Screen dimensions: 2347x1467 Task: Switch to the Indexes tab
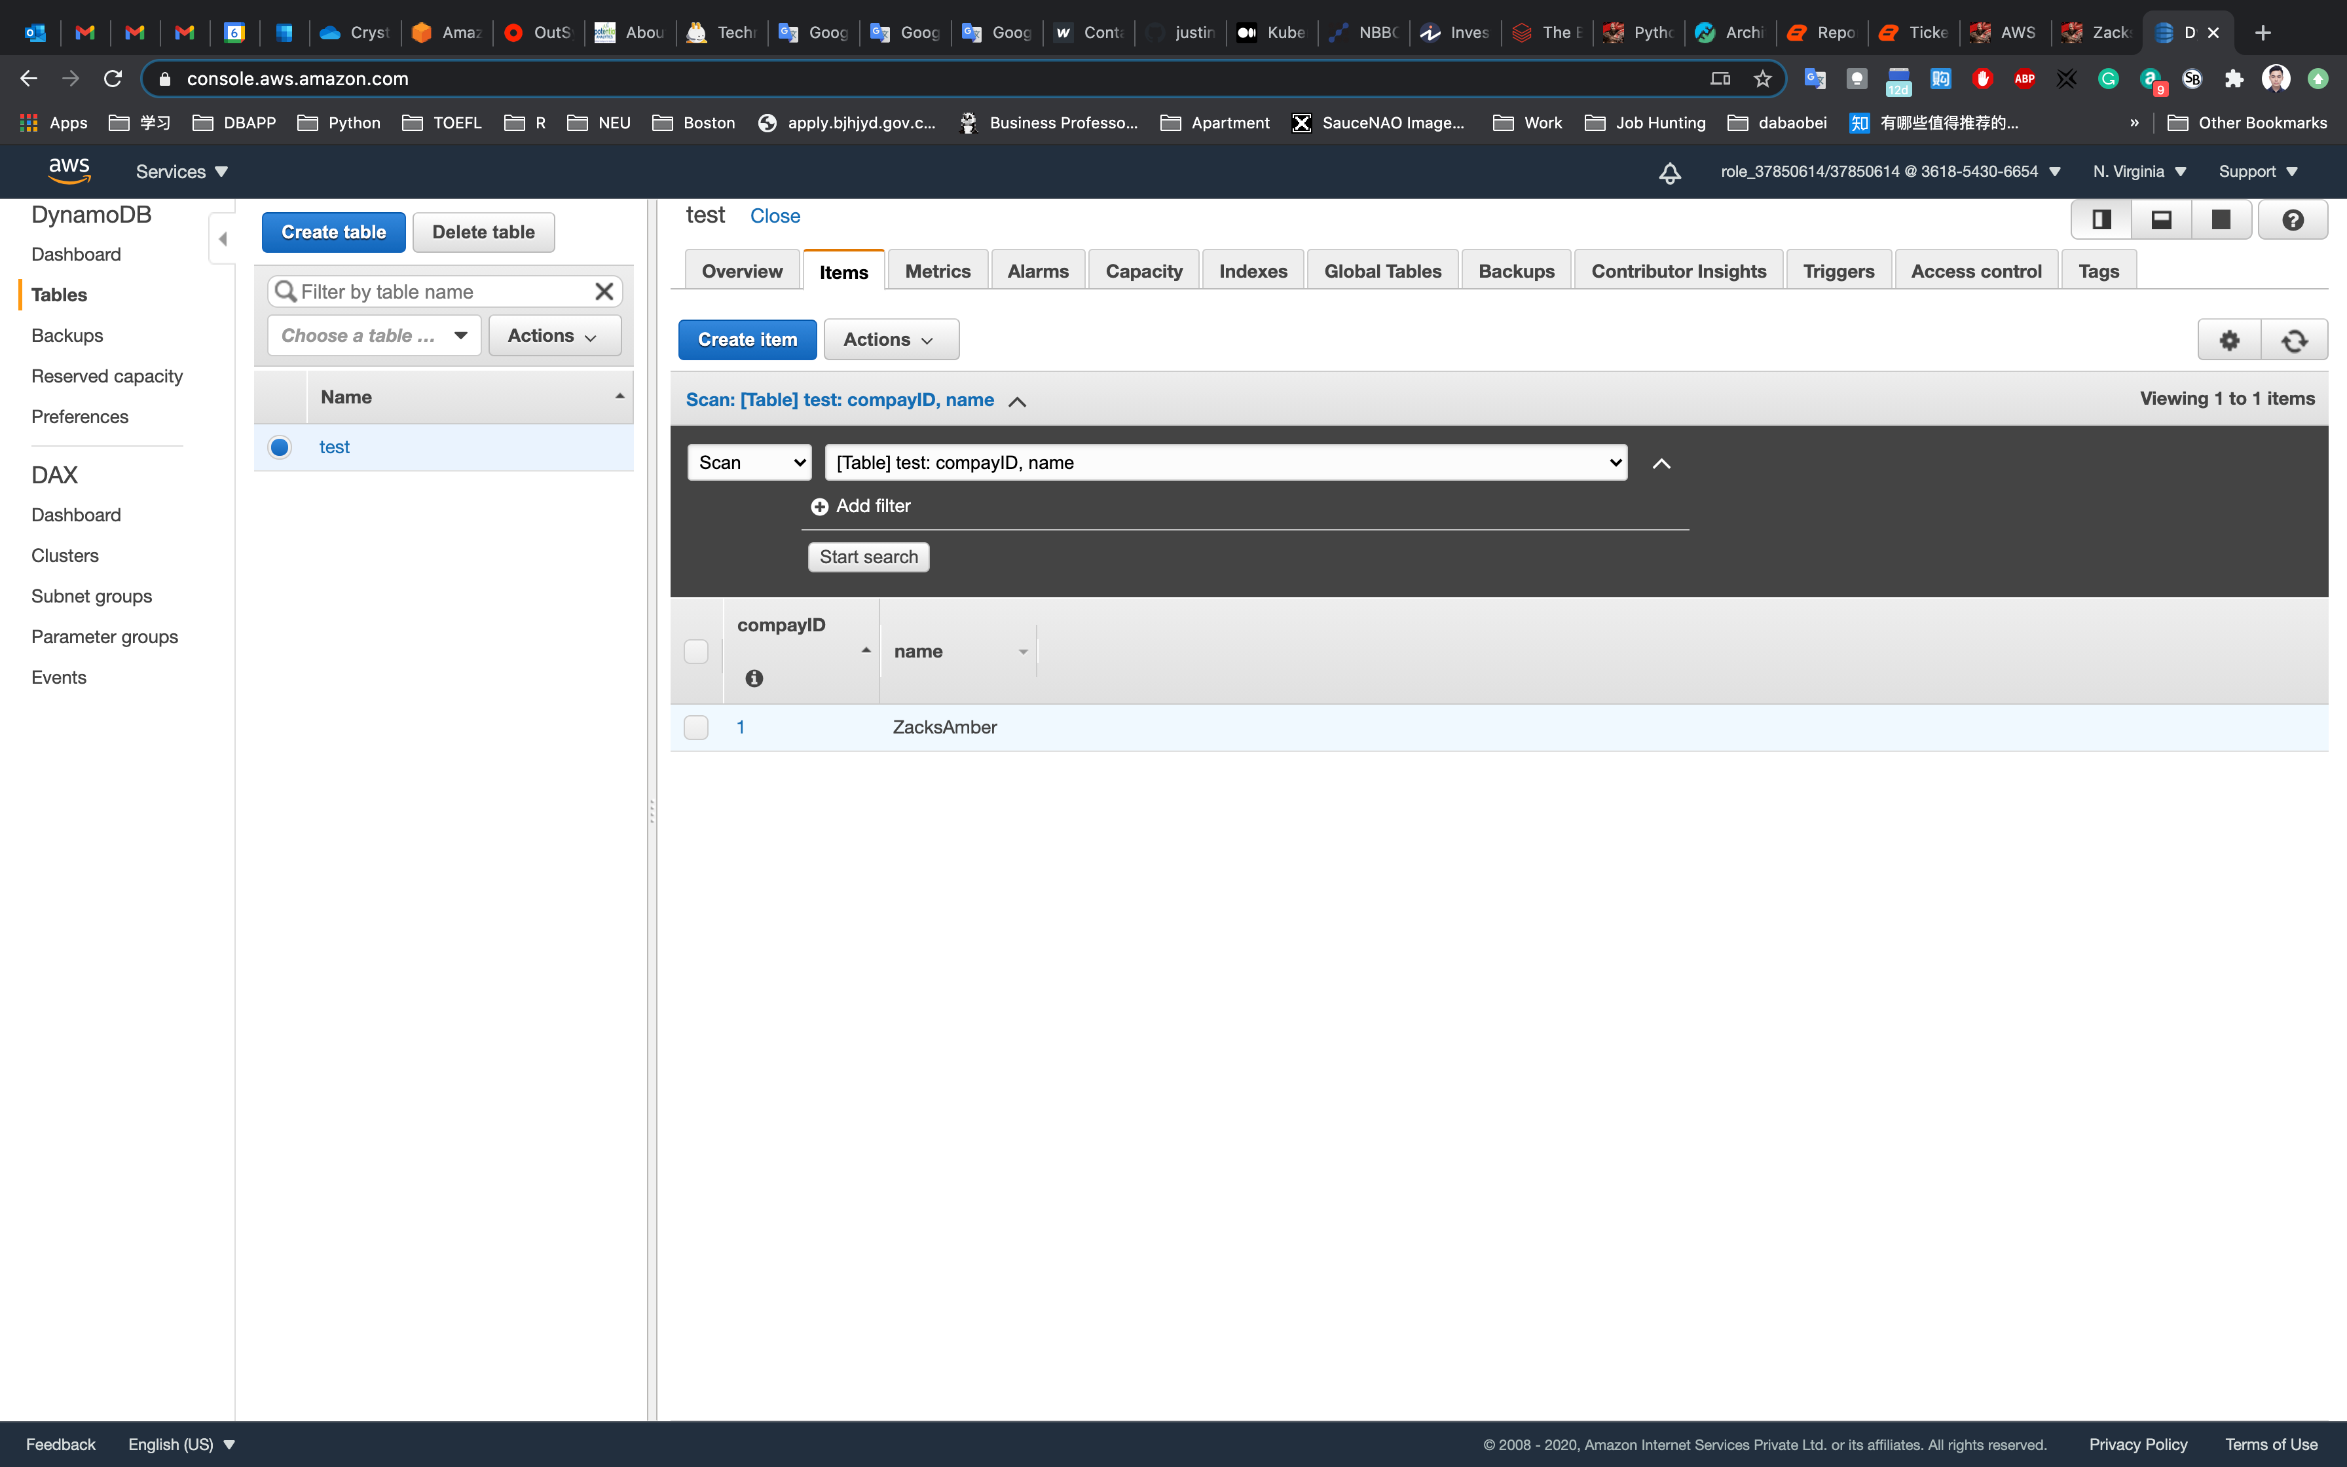coord(1252,272)
